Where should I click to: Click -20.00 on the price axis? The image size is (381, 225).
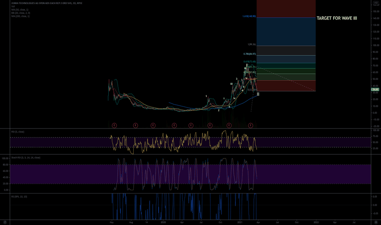click(376, 126)
